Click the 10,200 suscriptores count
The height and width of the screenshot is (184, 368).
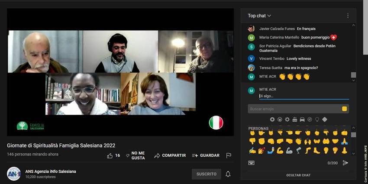tap(40, 177)
